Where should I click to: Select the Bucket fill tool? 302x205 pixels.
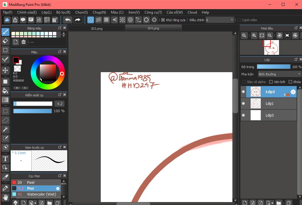tap(5, 91)
